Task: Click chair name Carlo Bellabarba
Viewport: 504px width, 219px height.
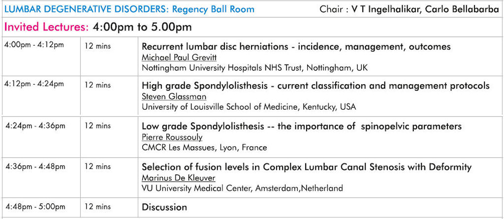Action: point(462,9)
